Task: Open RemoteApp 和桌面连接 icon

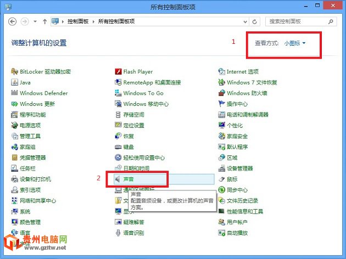Action: tap(118, 82)
